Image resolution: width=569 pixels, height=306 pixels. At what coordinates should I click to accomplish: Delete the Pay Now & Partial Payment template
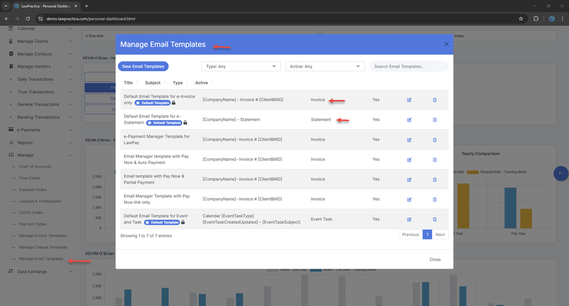[435, 180]
